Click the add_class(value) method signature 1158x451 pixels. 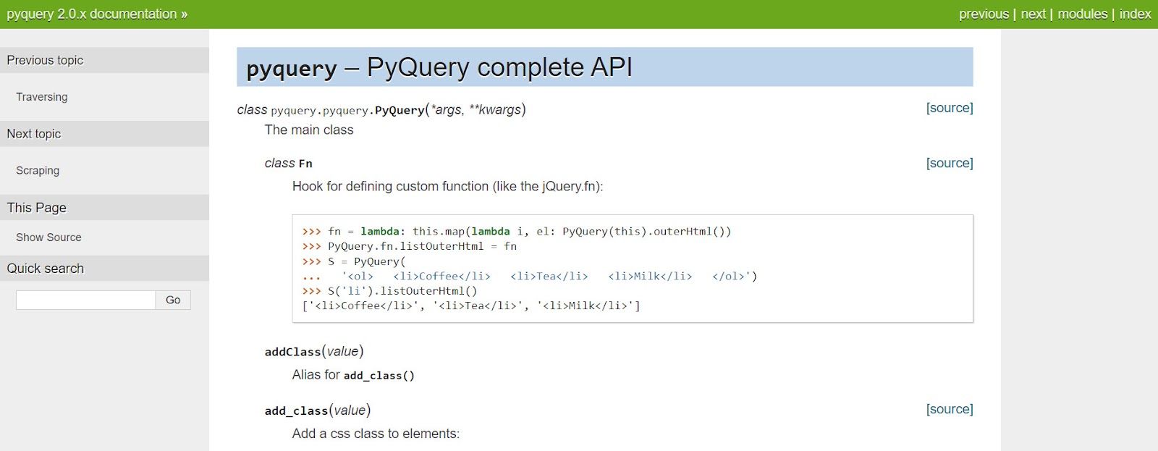[318, 410]
